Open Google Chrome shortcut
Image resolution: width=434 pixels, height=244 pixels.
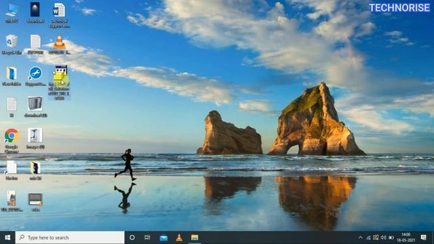click(12, 141)
